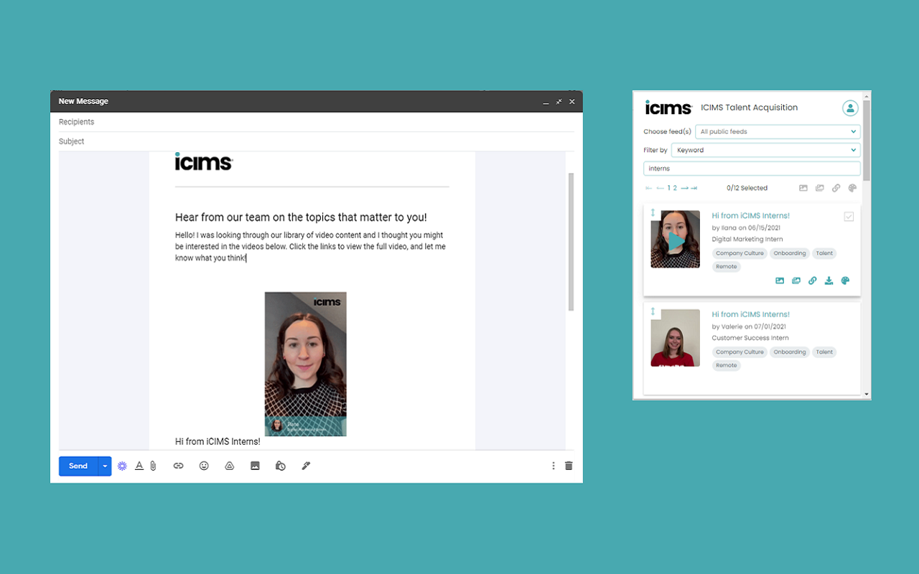Open the emoji picker
The height and width of the screenshot is (574, 919).
coord(204,466)
